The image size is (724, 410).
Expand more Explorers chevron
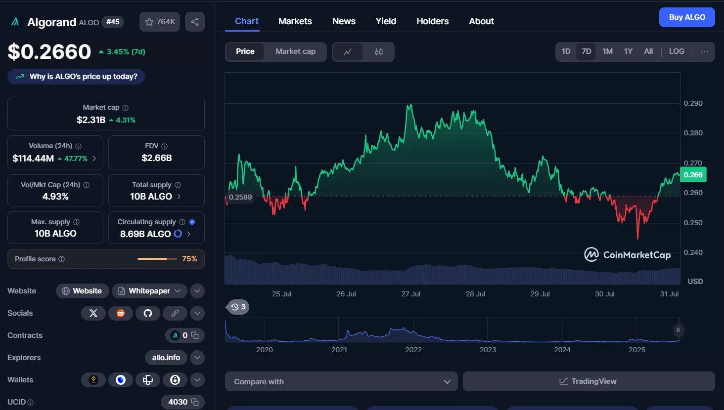pos(197,358)
